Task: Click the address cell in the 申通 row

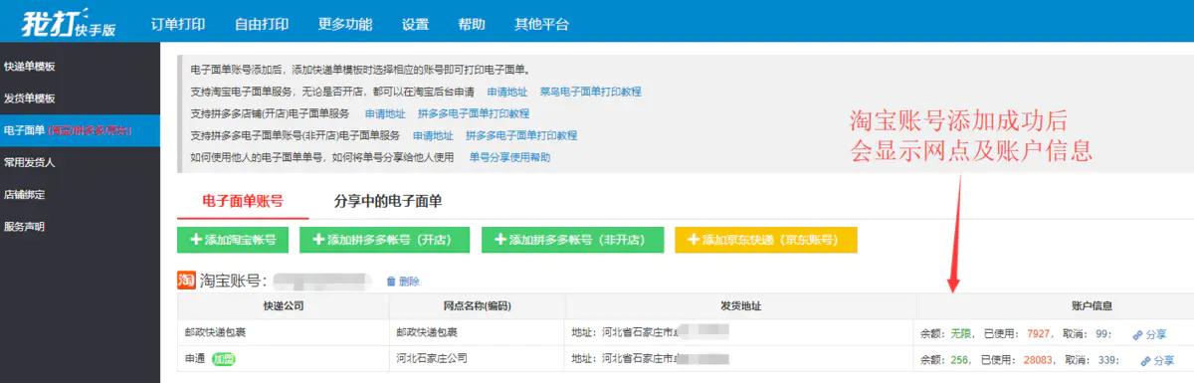Action: (x=740, y=358)
